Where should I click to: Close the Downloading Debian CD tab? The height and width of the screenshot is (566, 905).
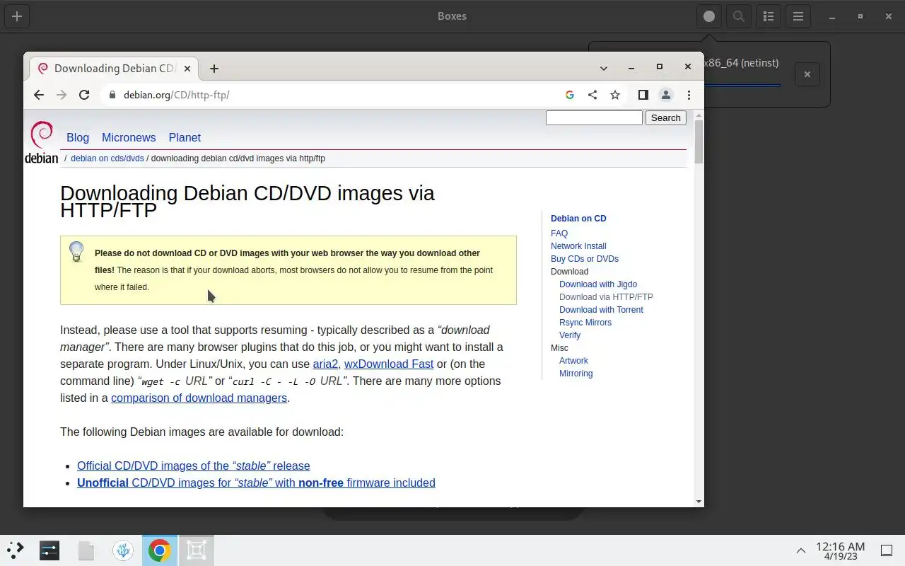click(187, 69)
